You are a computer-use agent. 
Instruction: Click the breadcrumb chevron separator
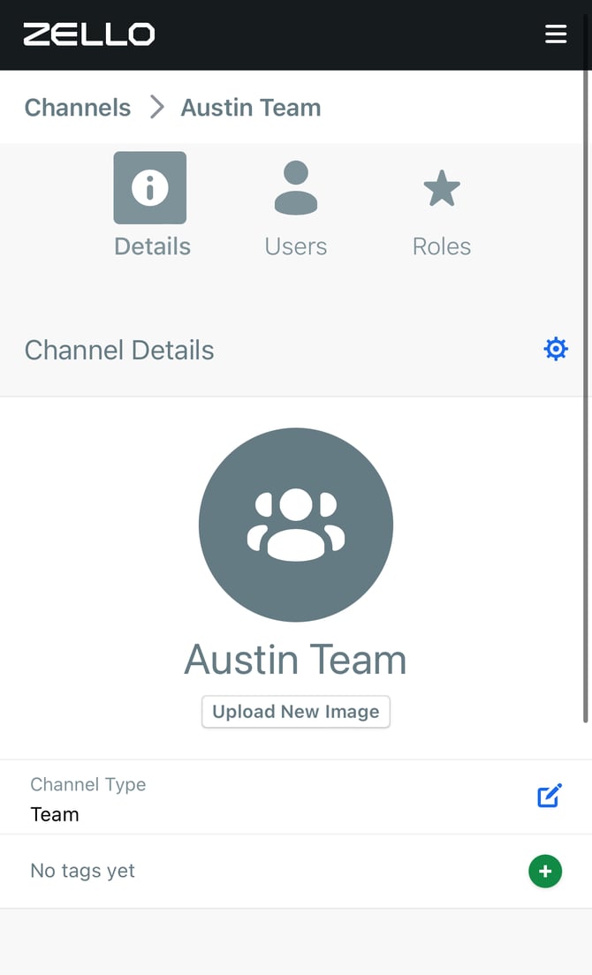[157, 108]
